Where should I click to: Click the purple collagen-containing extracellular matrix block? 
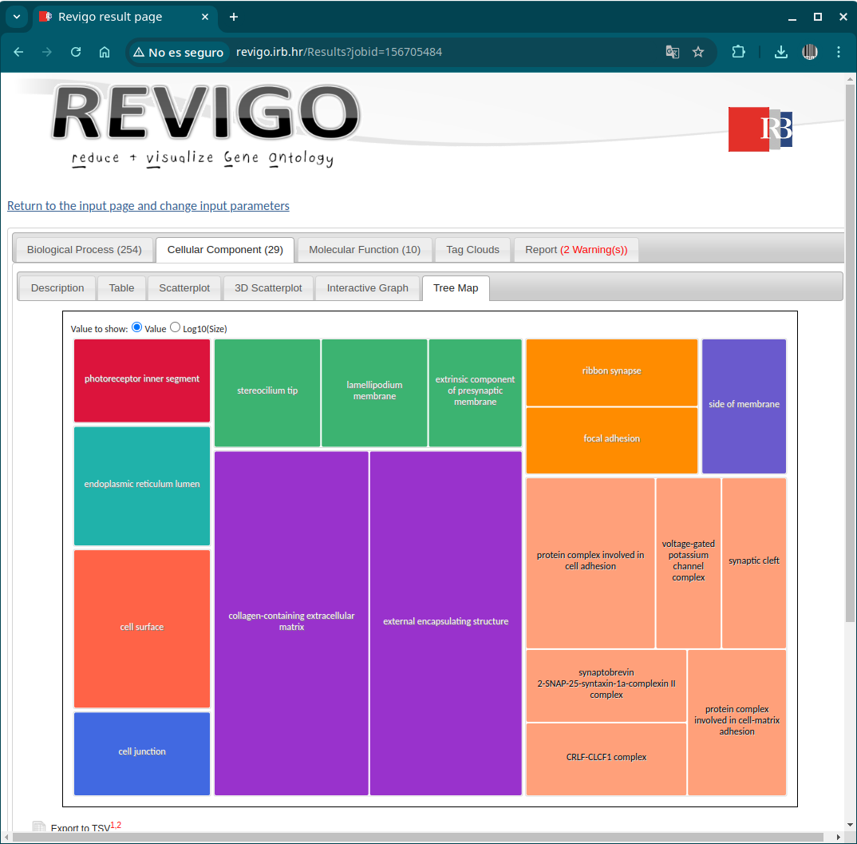[x=291, y=622]
